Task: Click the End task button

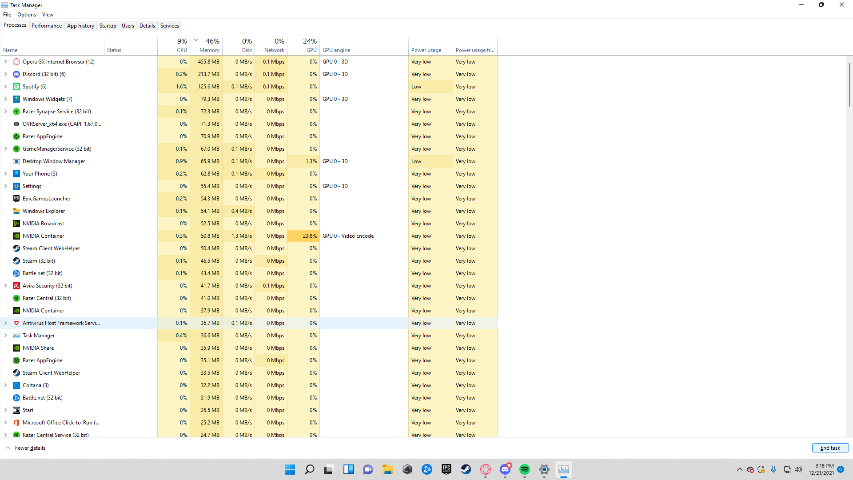Action: pyautogui.click(x=830, y=448)
